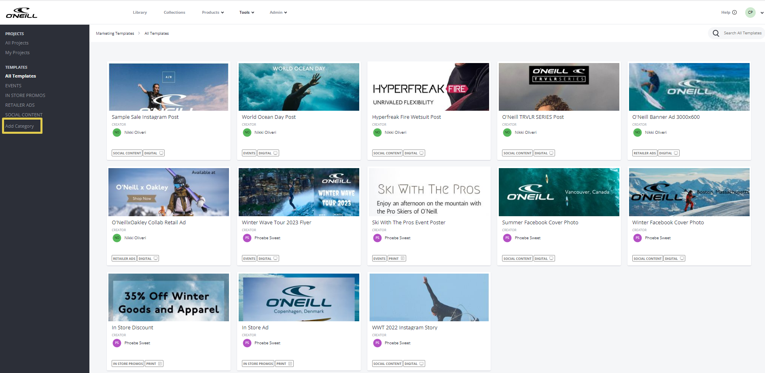Expand the Admin dropdown menu
This screenshot has height=373, width=765.
point(278,13)
